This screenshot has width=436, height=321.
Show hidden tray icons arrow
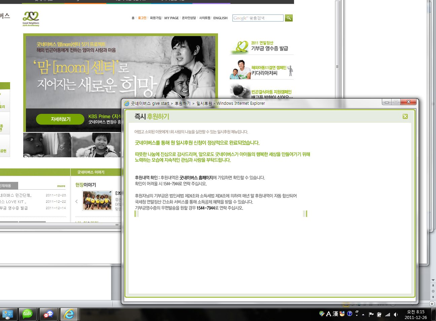click(363, 315)
